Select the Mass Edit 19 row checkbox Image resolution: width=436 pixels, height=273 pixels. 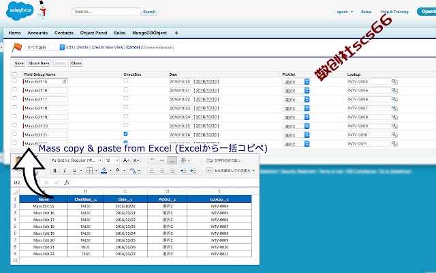15,117
